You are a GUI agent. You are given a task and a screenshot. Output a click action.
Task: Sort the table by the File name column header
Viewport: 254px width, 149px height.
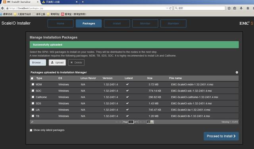pyautogui.click(x=175, y=78)
